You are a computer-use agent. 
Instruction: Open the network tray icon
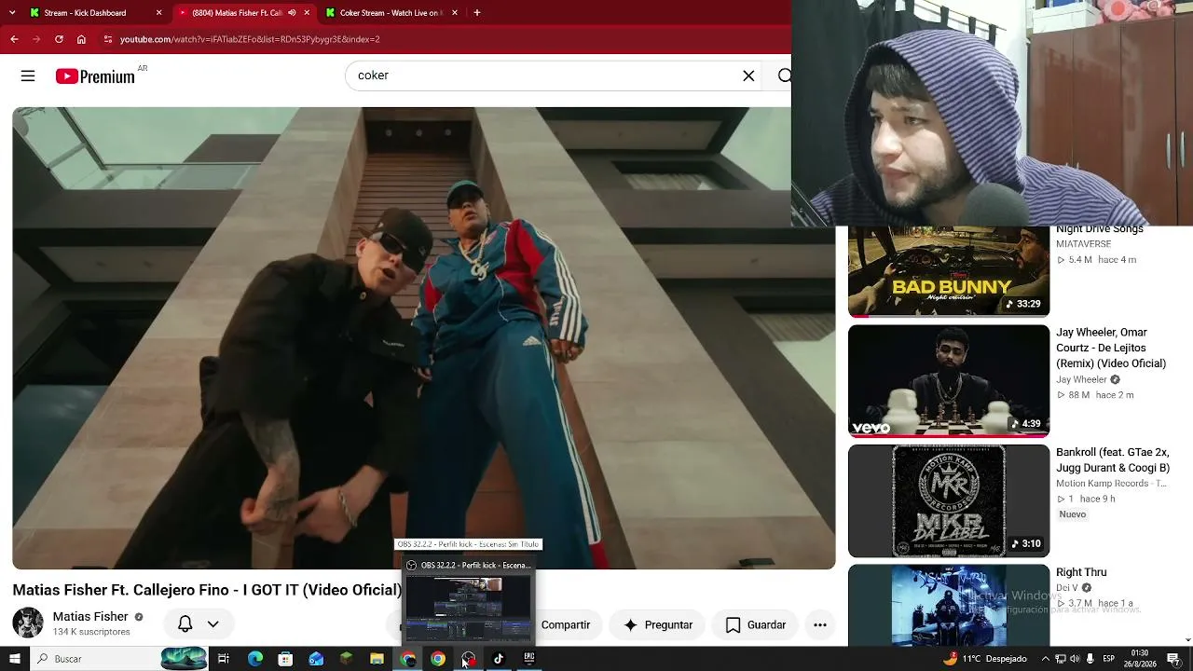tap(1060, 659)
